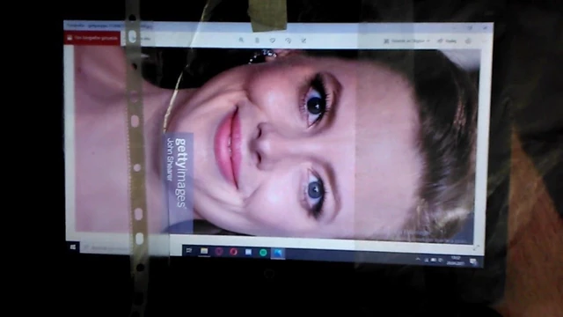Click the zoom magnifier icon in Photos toolbar
This screenshot has width=563, height=317.
[241, 41]
